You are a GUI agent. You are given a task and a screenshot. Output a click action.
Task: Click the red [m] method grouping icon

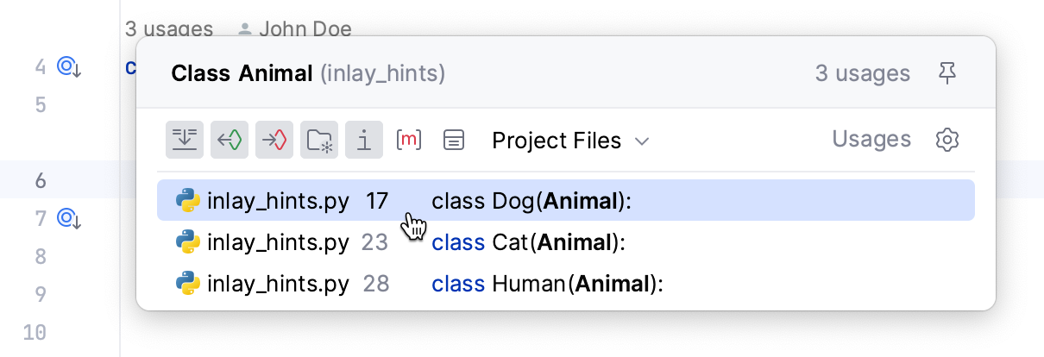coord(408,140)
